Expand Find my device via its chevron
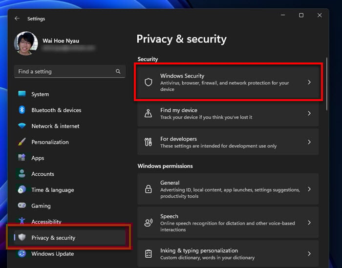This screenshot has width=342, height=268. (x=309, y=113)
